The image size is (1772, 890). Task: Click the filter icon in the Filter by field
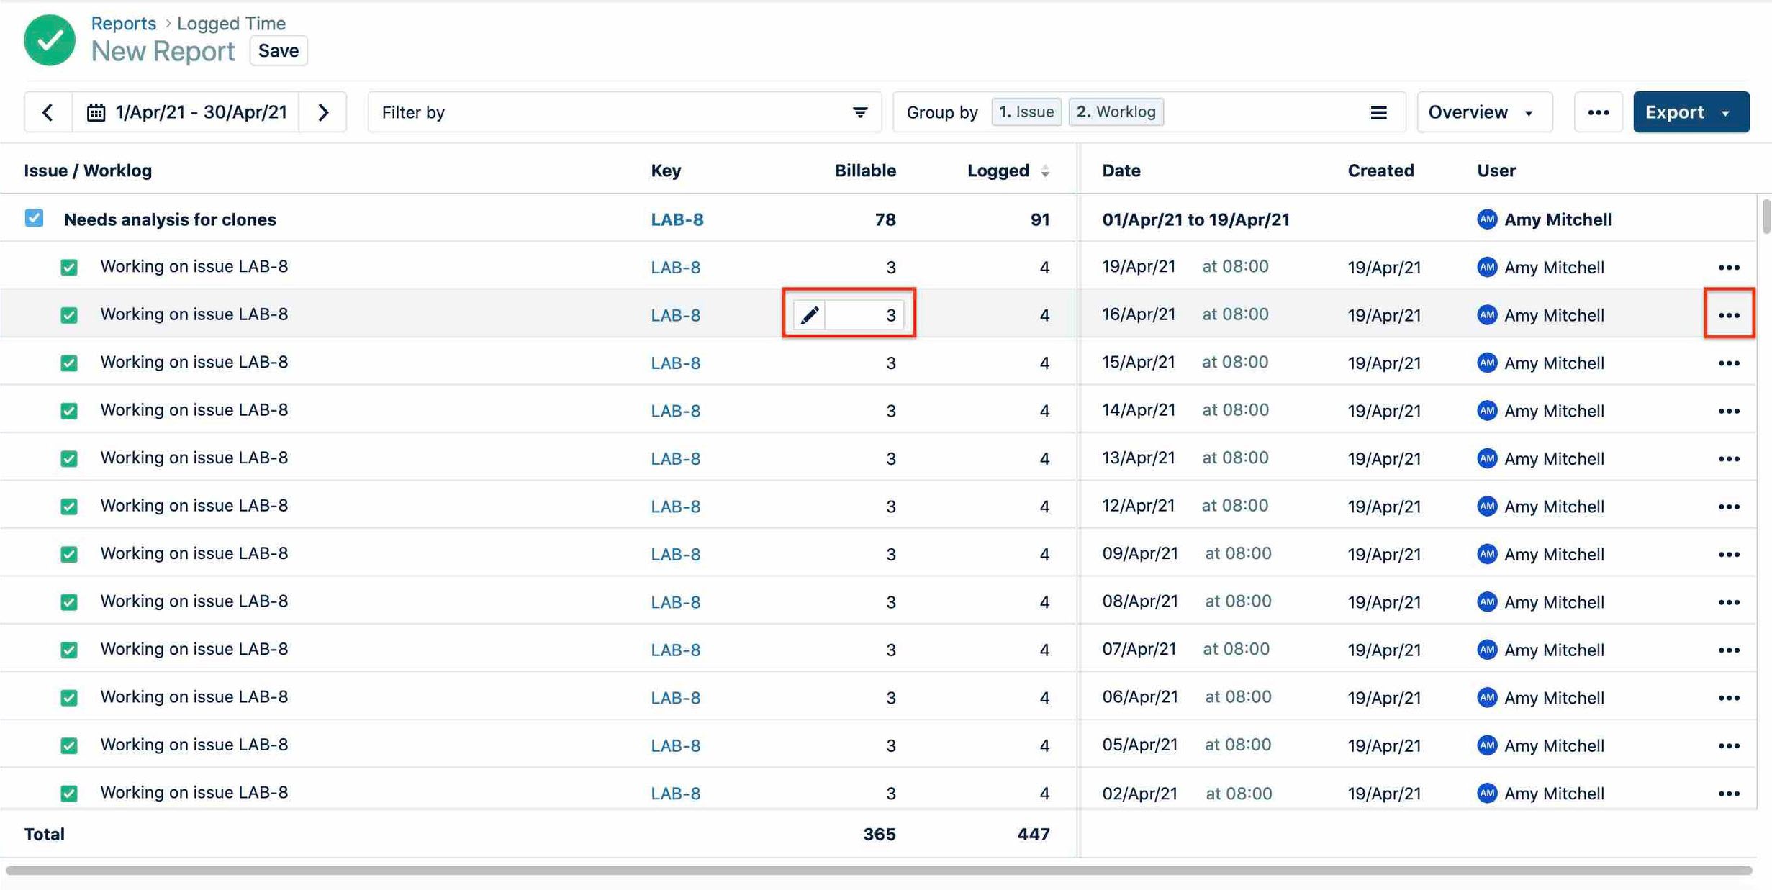[x=859, y=112]
